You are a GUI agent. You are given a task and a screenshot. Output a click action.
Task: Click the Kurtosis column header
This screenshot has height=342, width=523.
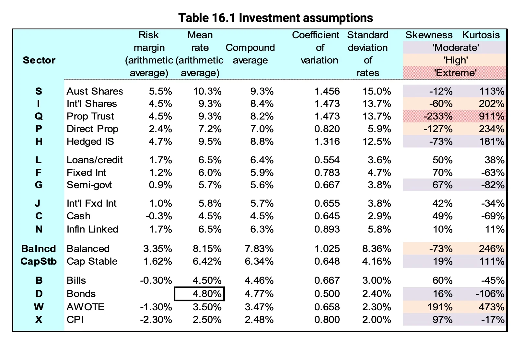click(x=481, y=35)
